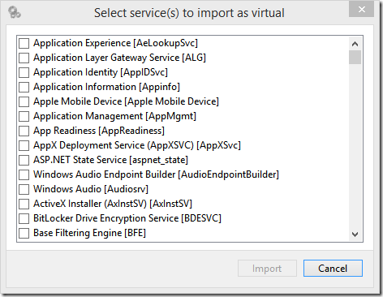The width and height of the screenshot is (383, 297).
Task: Click the Import button
Action: (267, 269)
